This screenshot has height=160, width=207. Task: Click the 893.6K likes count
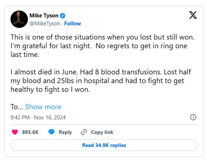(x=31, y=132)
